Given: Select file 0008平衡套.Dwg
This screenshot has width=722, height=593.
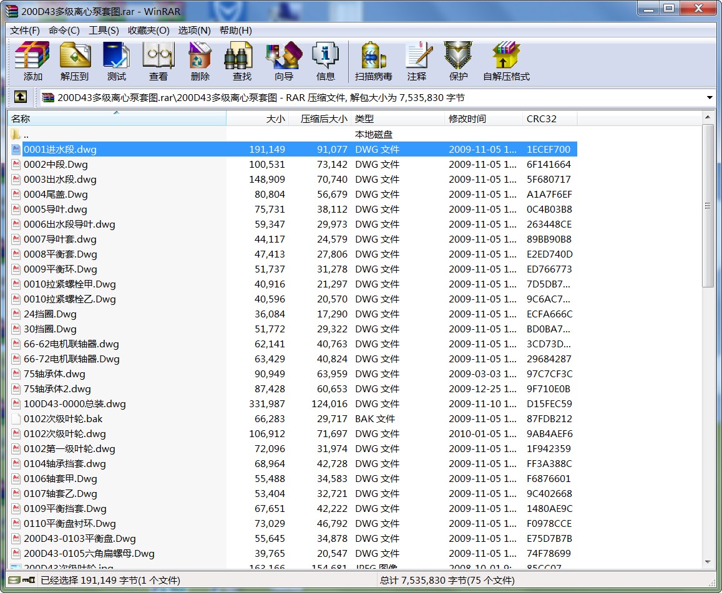Looking at the screenshot, I should tap(293, 254).
